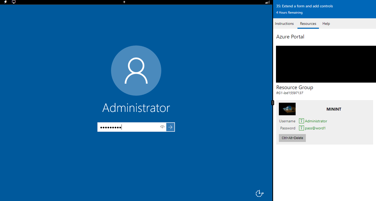Image resolution: width=376 pixels, height=201 pixels.
Task: Click the MININT machine name
Action: (334, 109)
